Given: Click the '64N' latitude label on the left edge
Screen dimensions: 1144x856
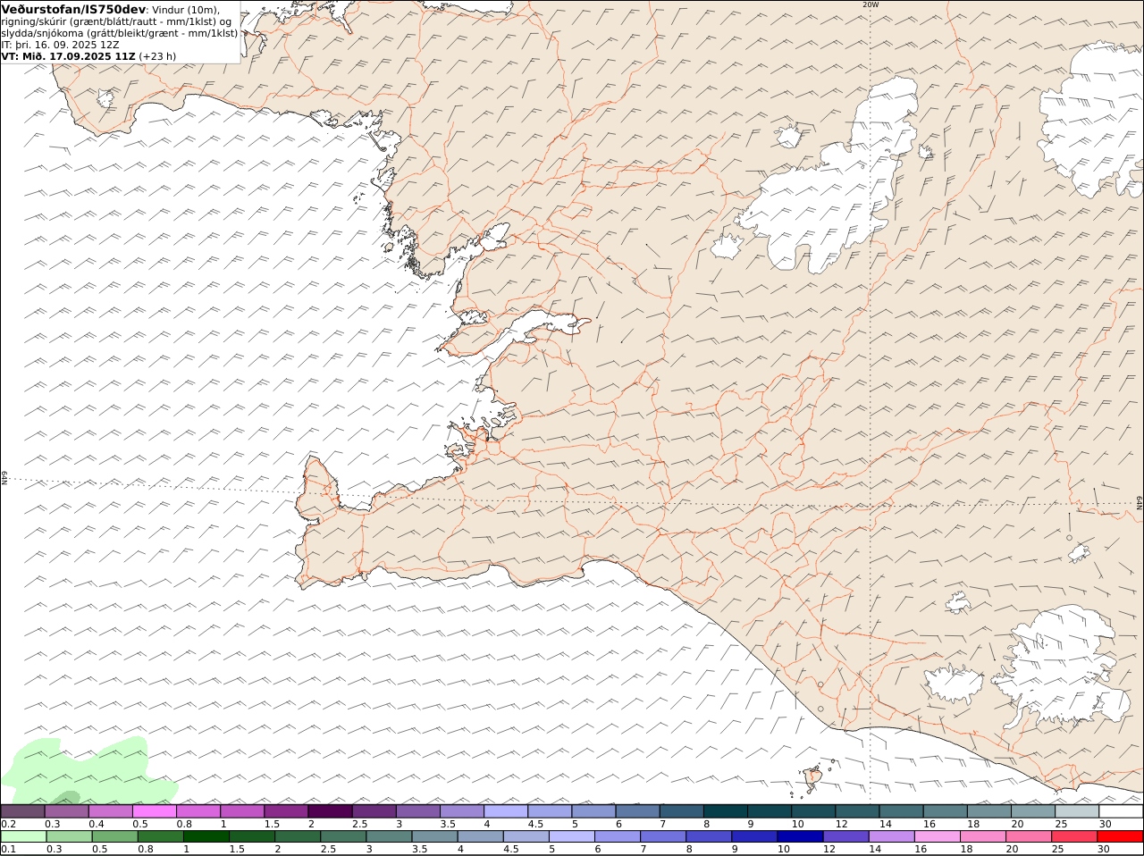Looking at the screenshot, I should point(4,478).
